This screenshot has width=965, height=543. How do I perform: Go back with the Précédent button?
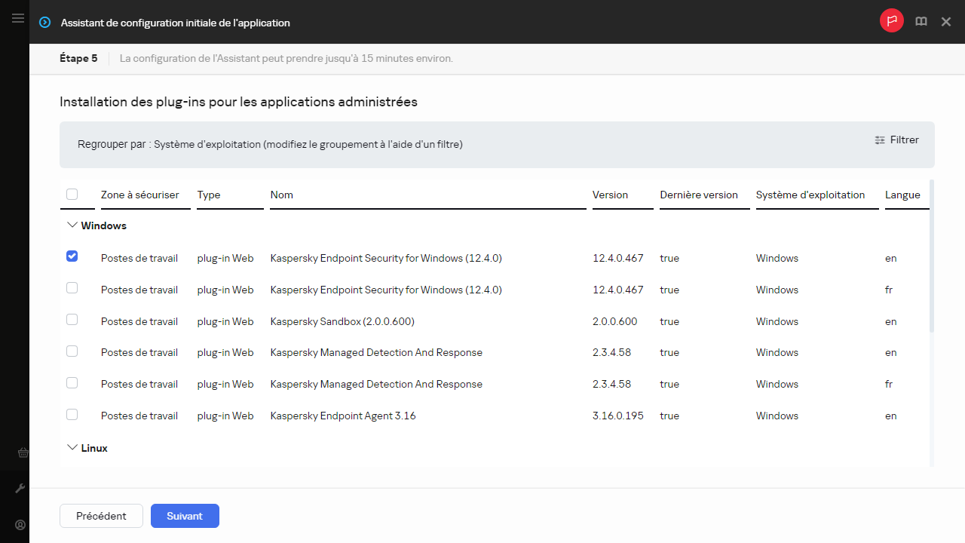pyautogui.click(x=101, y=516)
